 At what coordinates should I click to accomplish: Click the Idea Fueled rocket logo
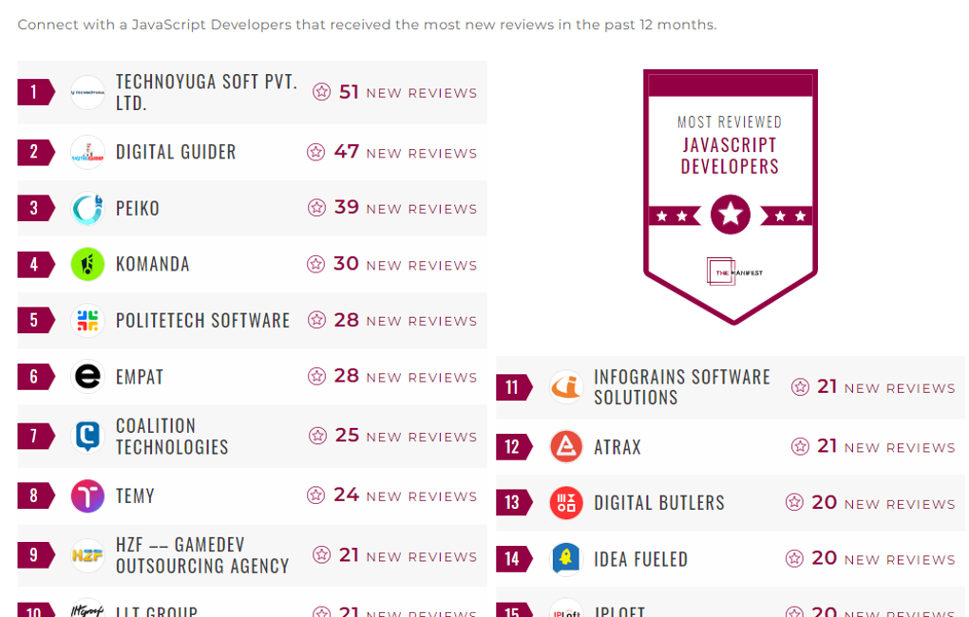click(566, 559)
